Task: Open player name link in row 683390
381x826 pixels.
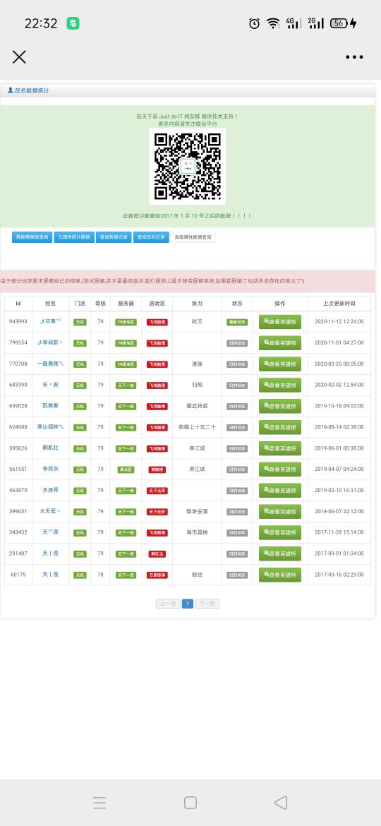Action: point(51,385)
